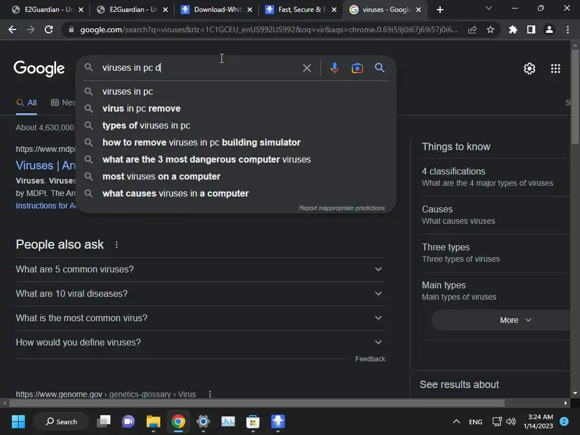Select suggestion 'virus in pc remove'
The height and width of the screenshot is (435, 580).
click(236, 108)
